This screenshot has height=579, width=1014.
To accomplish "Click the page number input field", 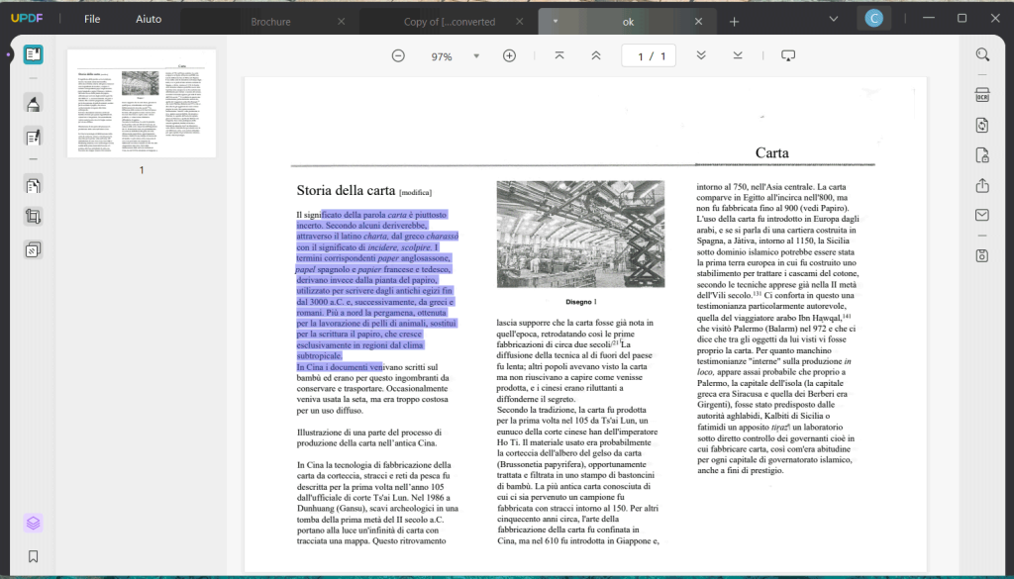I will 649,56.
